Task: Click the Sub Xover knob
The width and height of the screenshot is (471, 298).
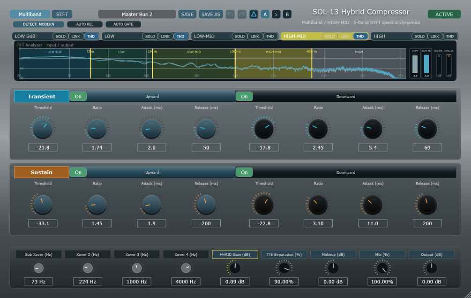Action: (38, 268)
